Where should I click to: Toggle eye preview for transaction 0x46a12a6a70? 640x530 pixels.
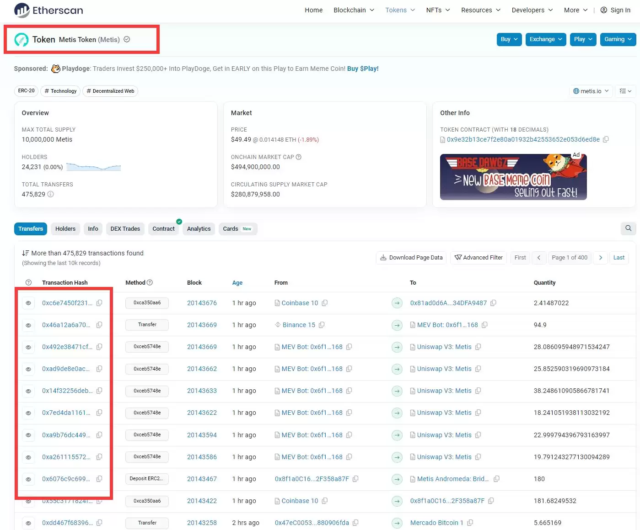[x=28, y=325]
